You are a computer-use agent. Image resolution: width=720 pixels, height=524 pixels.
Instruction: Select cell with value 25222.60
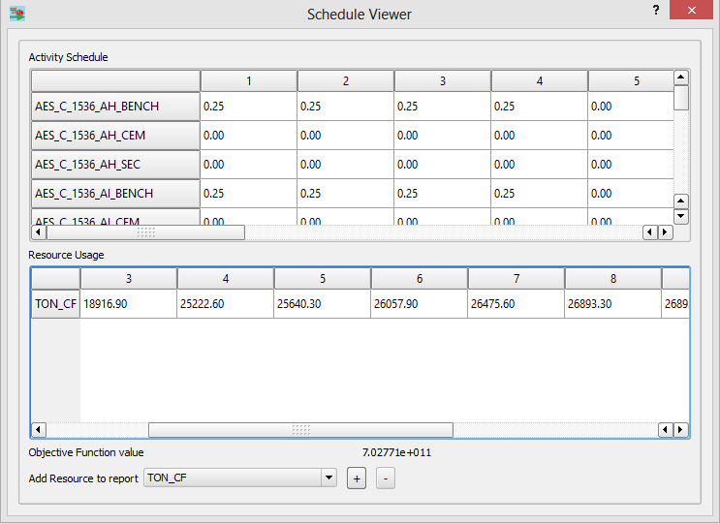click(x=225, y=304)
